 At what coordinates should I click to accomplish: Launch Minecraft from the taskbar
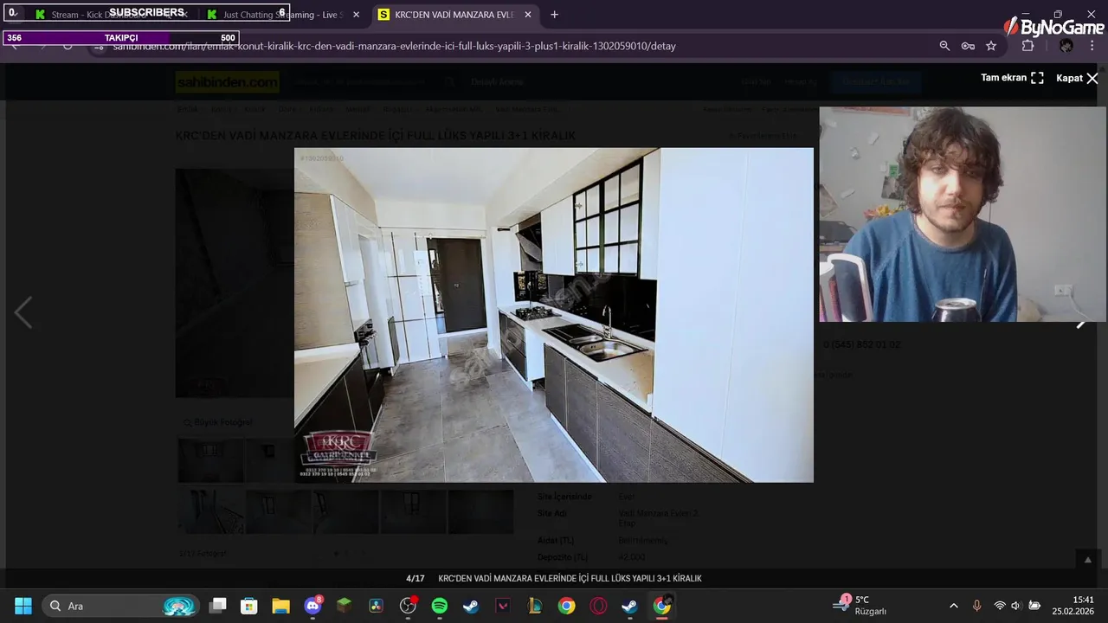click(x=345, y=606)
